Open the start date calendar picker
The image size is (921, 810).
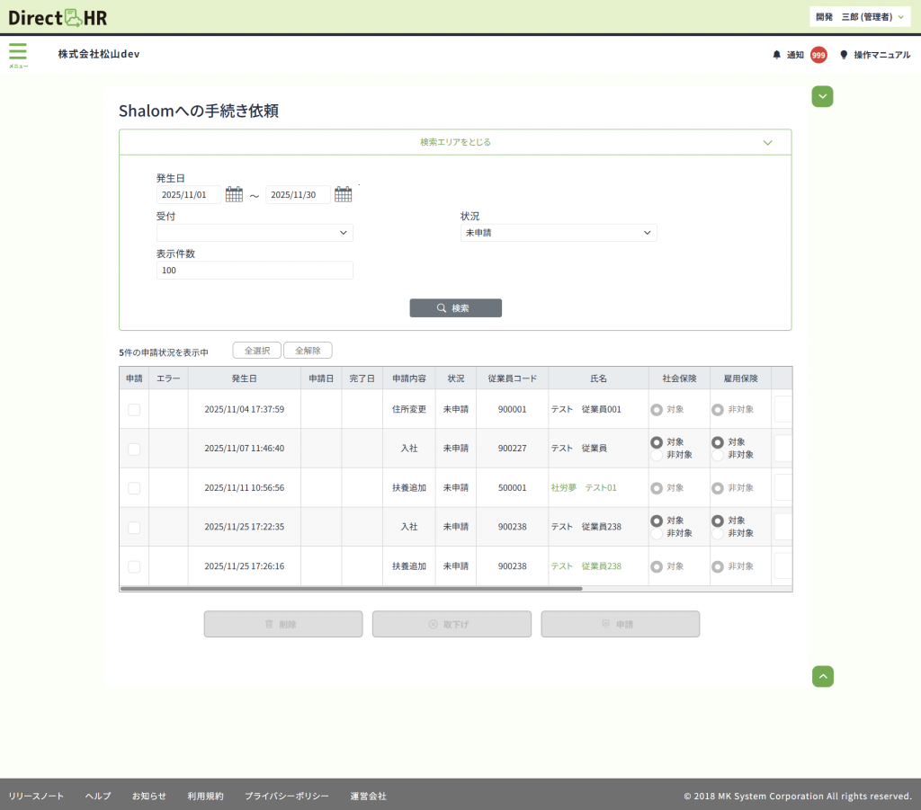(x=234, y=194)
